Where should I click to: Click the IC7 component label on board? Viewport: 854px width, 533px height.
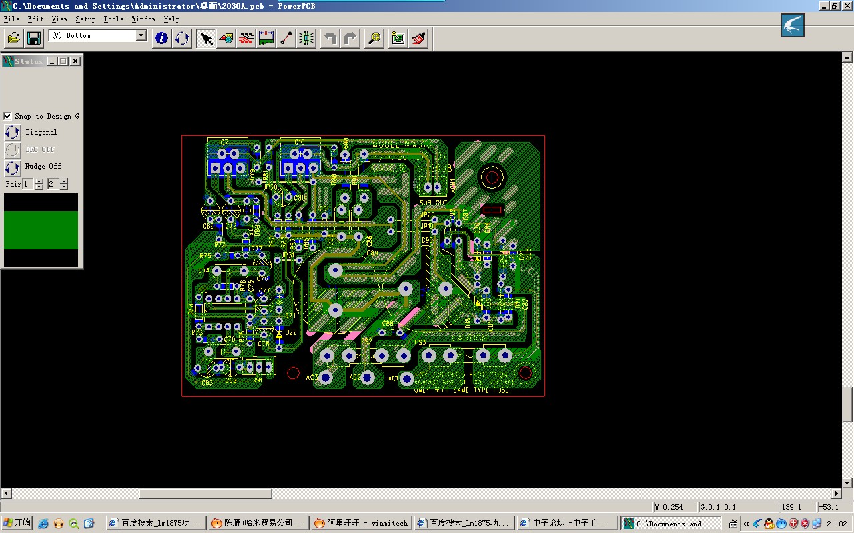click(x=223, y=142)
